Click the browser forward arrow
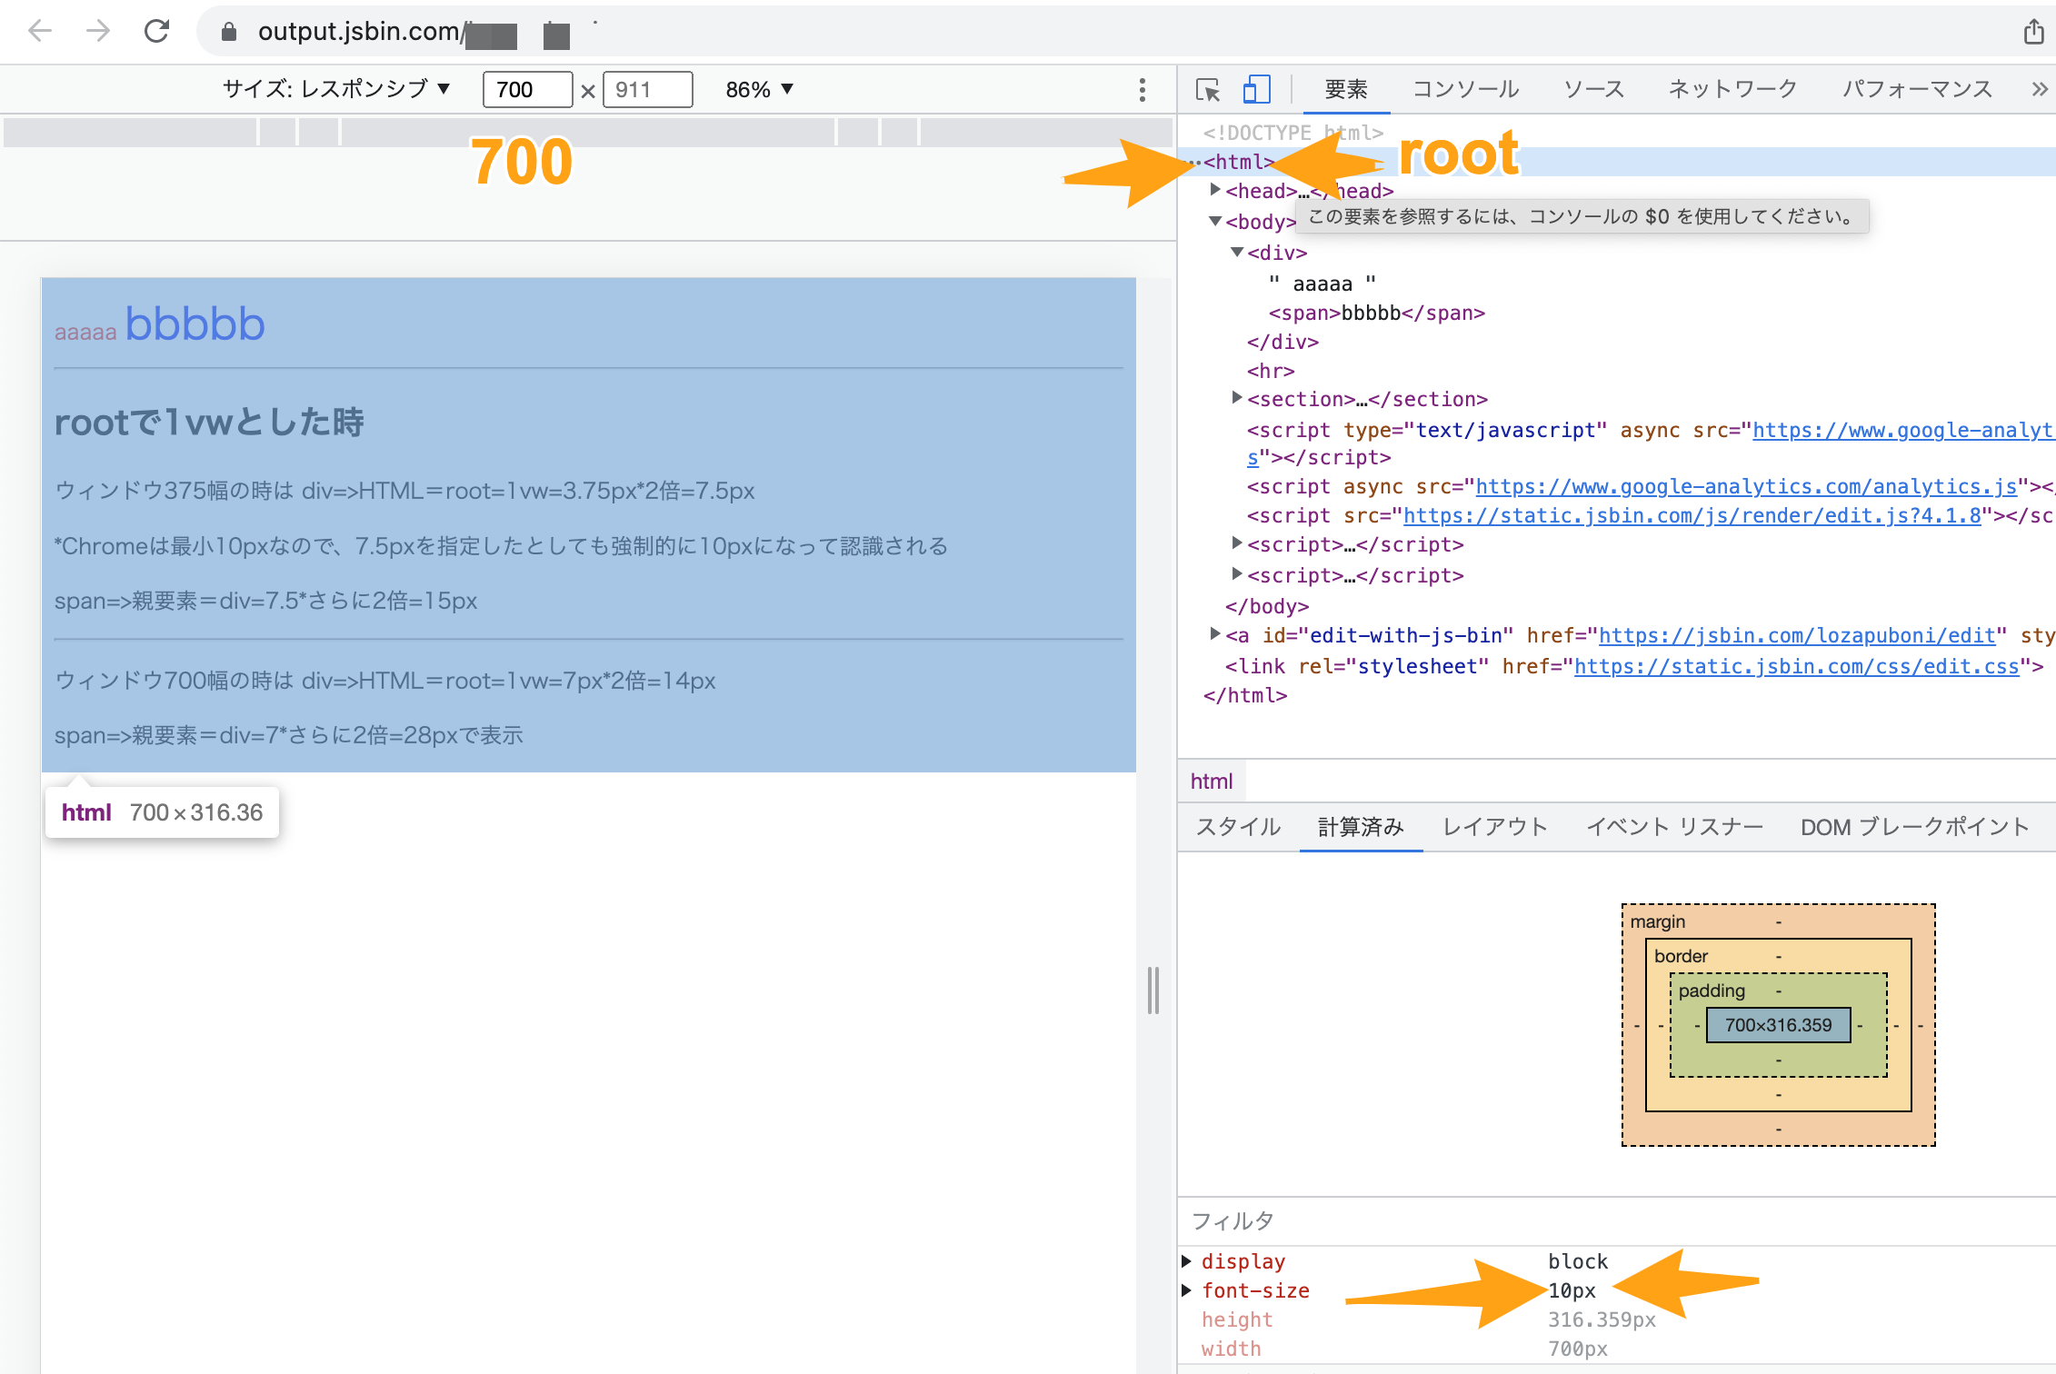The height and width of the screenshot is (1374, 2056). pos(97,31)
